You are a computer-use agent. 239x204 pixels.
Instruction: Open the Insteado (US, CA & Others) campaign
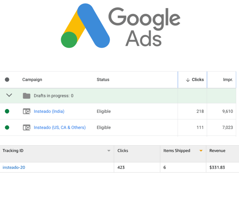pos(60,128)
